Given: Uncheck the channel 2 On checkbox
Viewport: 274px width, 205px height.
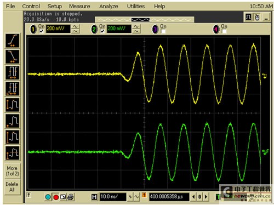Looking at the screenshot, I should (102, 31).
